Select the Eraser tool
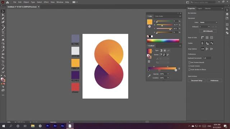 pos(3,40)
